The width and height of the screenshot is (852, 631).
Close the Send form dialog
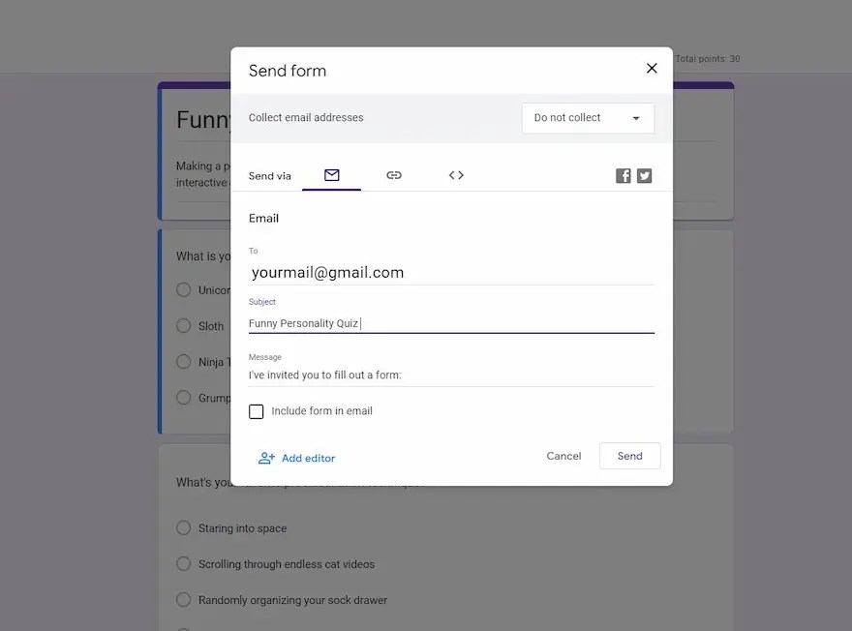pyautogui.click(x=651, y=68)
